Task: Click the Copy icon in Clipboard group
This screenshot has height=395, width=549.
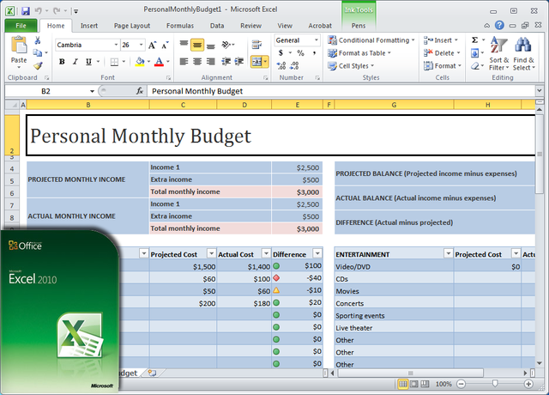Action: [38, 53]
